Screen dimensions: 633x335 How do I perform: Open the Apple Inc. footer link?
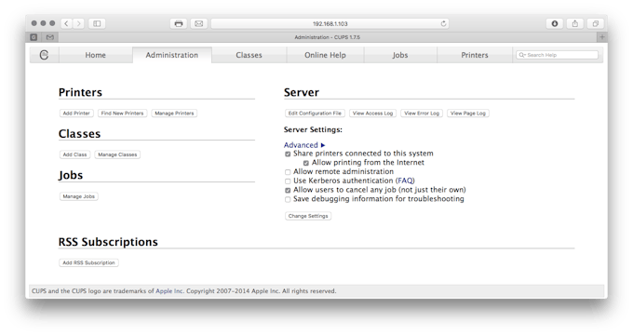[169, 291]
